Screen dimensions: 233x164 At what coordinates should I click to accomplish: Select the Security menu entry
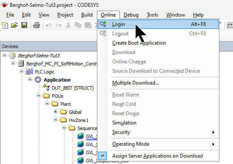click(158, 132)
